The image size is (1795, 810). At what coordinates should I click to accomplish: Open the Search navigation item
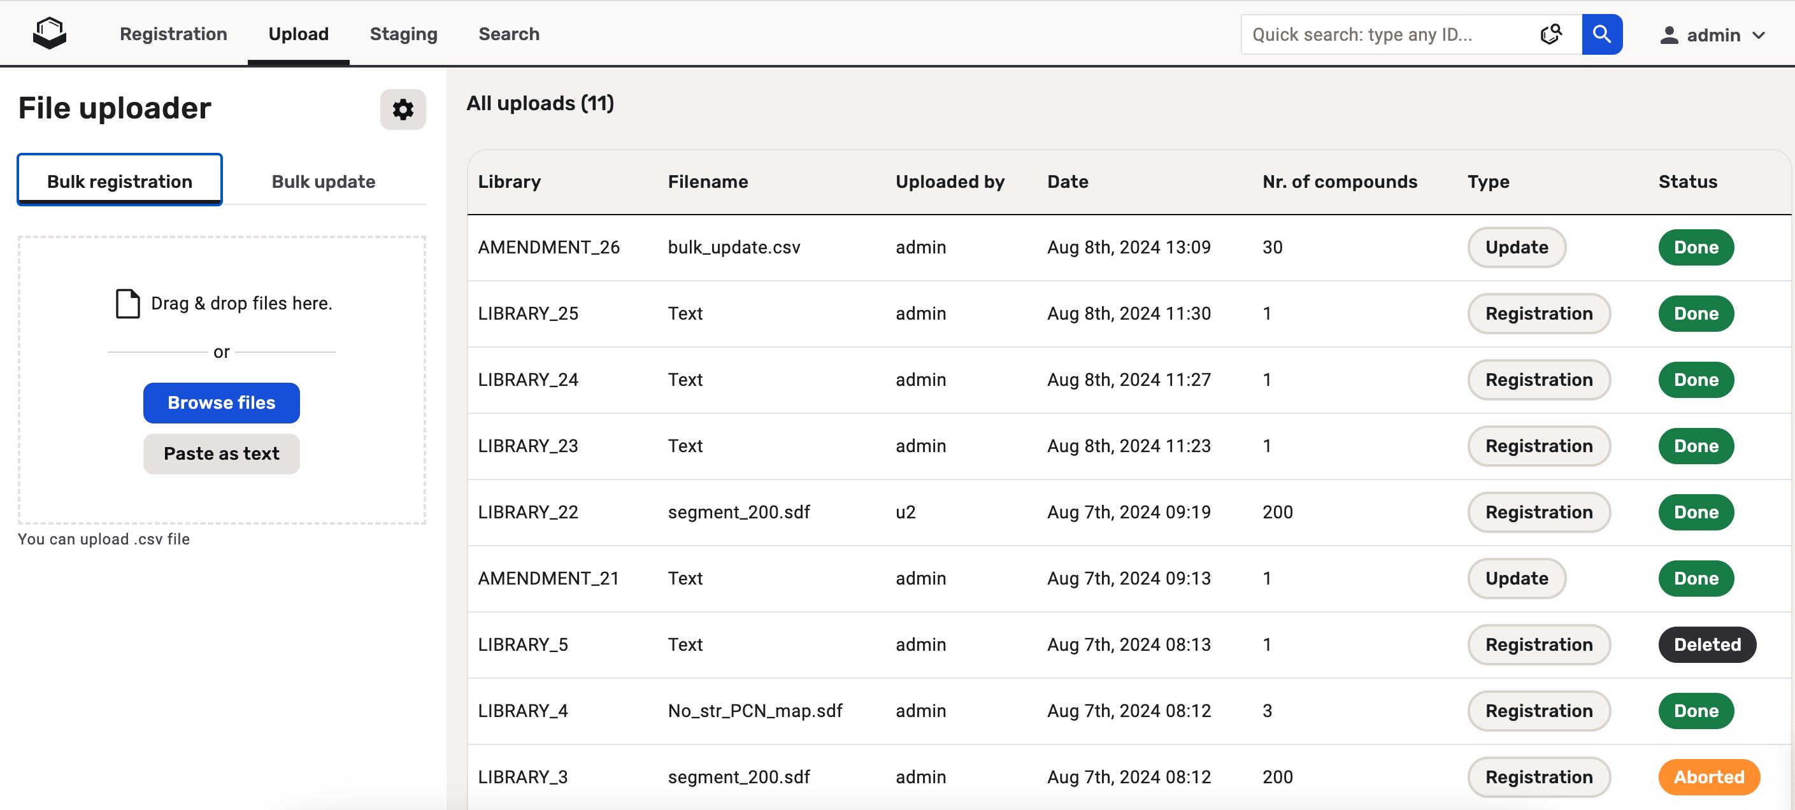tap(509, 33)
